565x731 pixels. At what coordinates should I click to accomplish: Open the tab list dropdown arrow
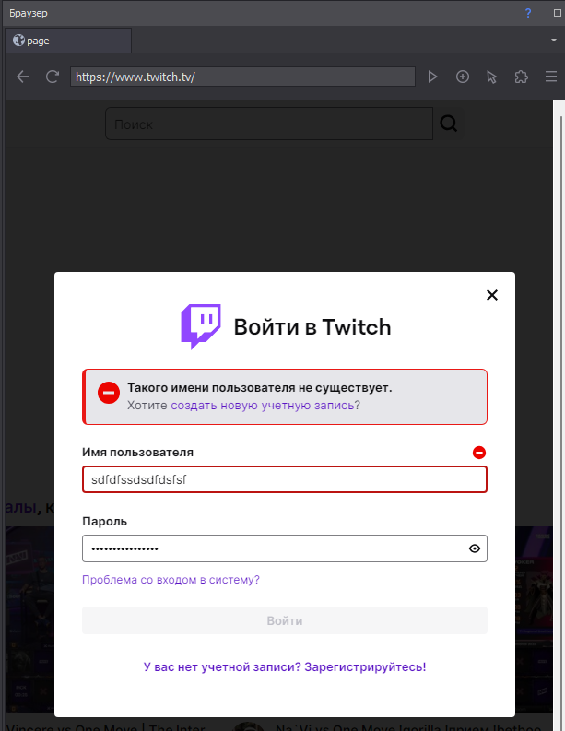[x=554, y=40]
